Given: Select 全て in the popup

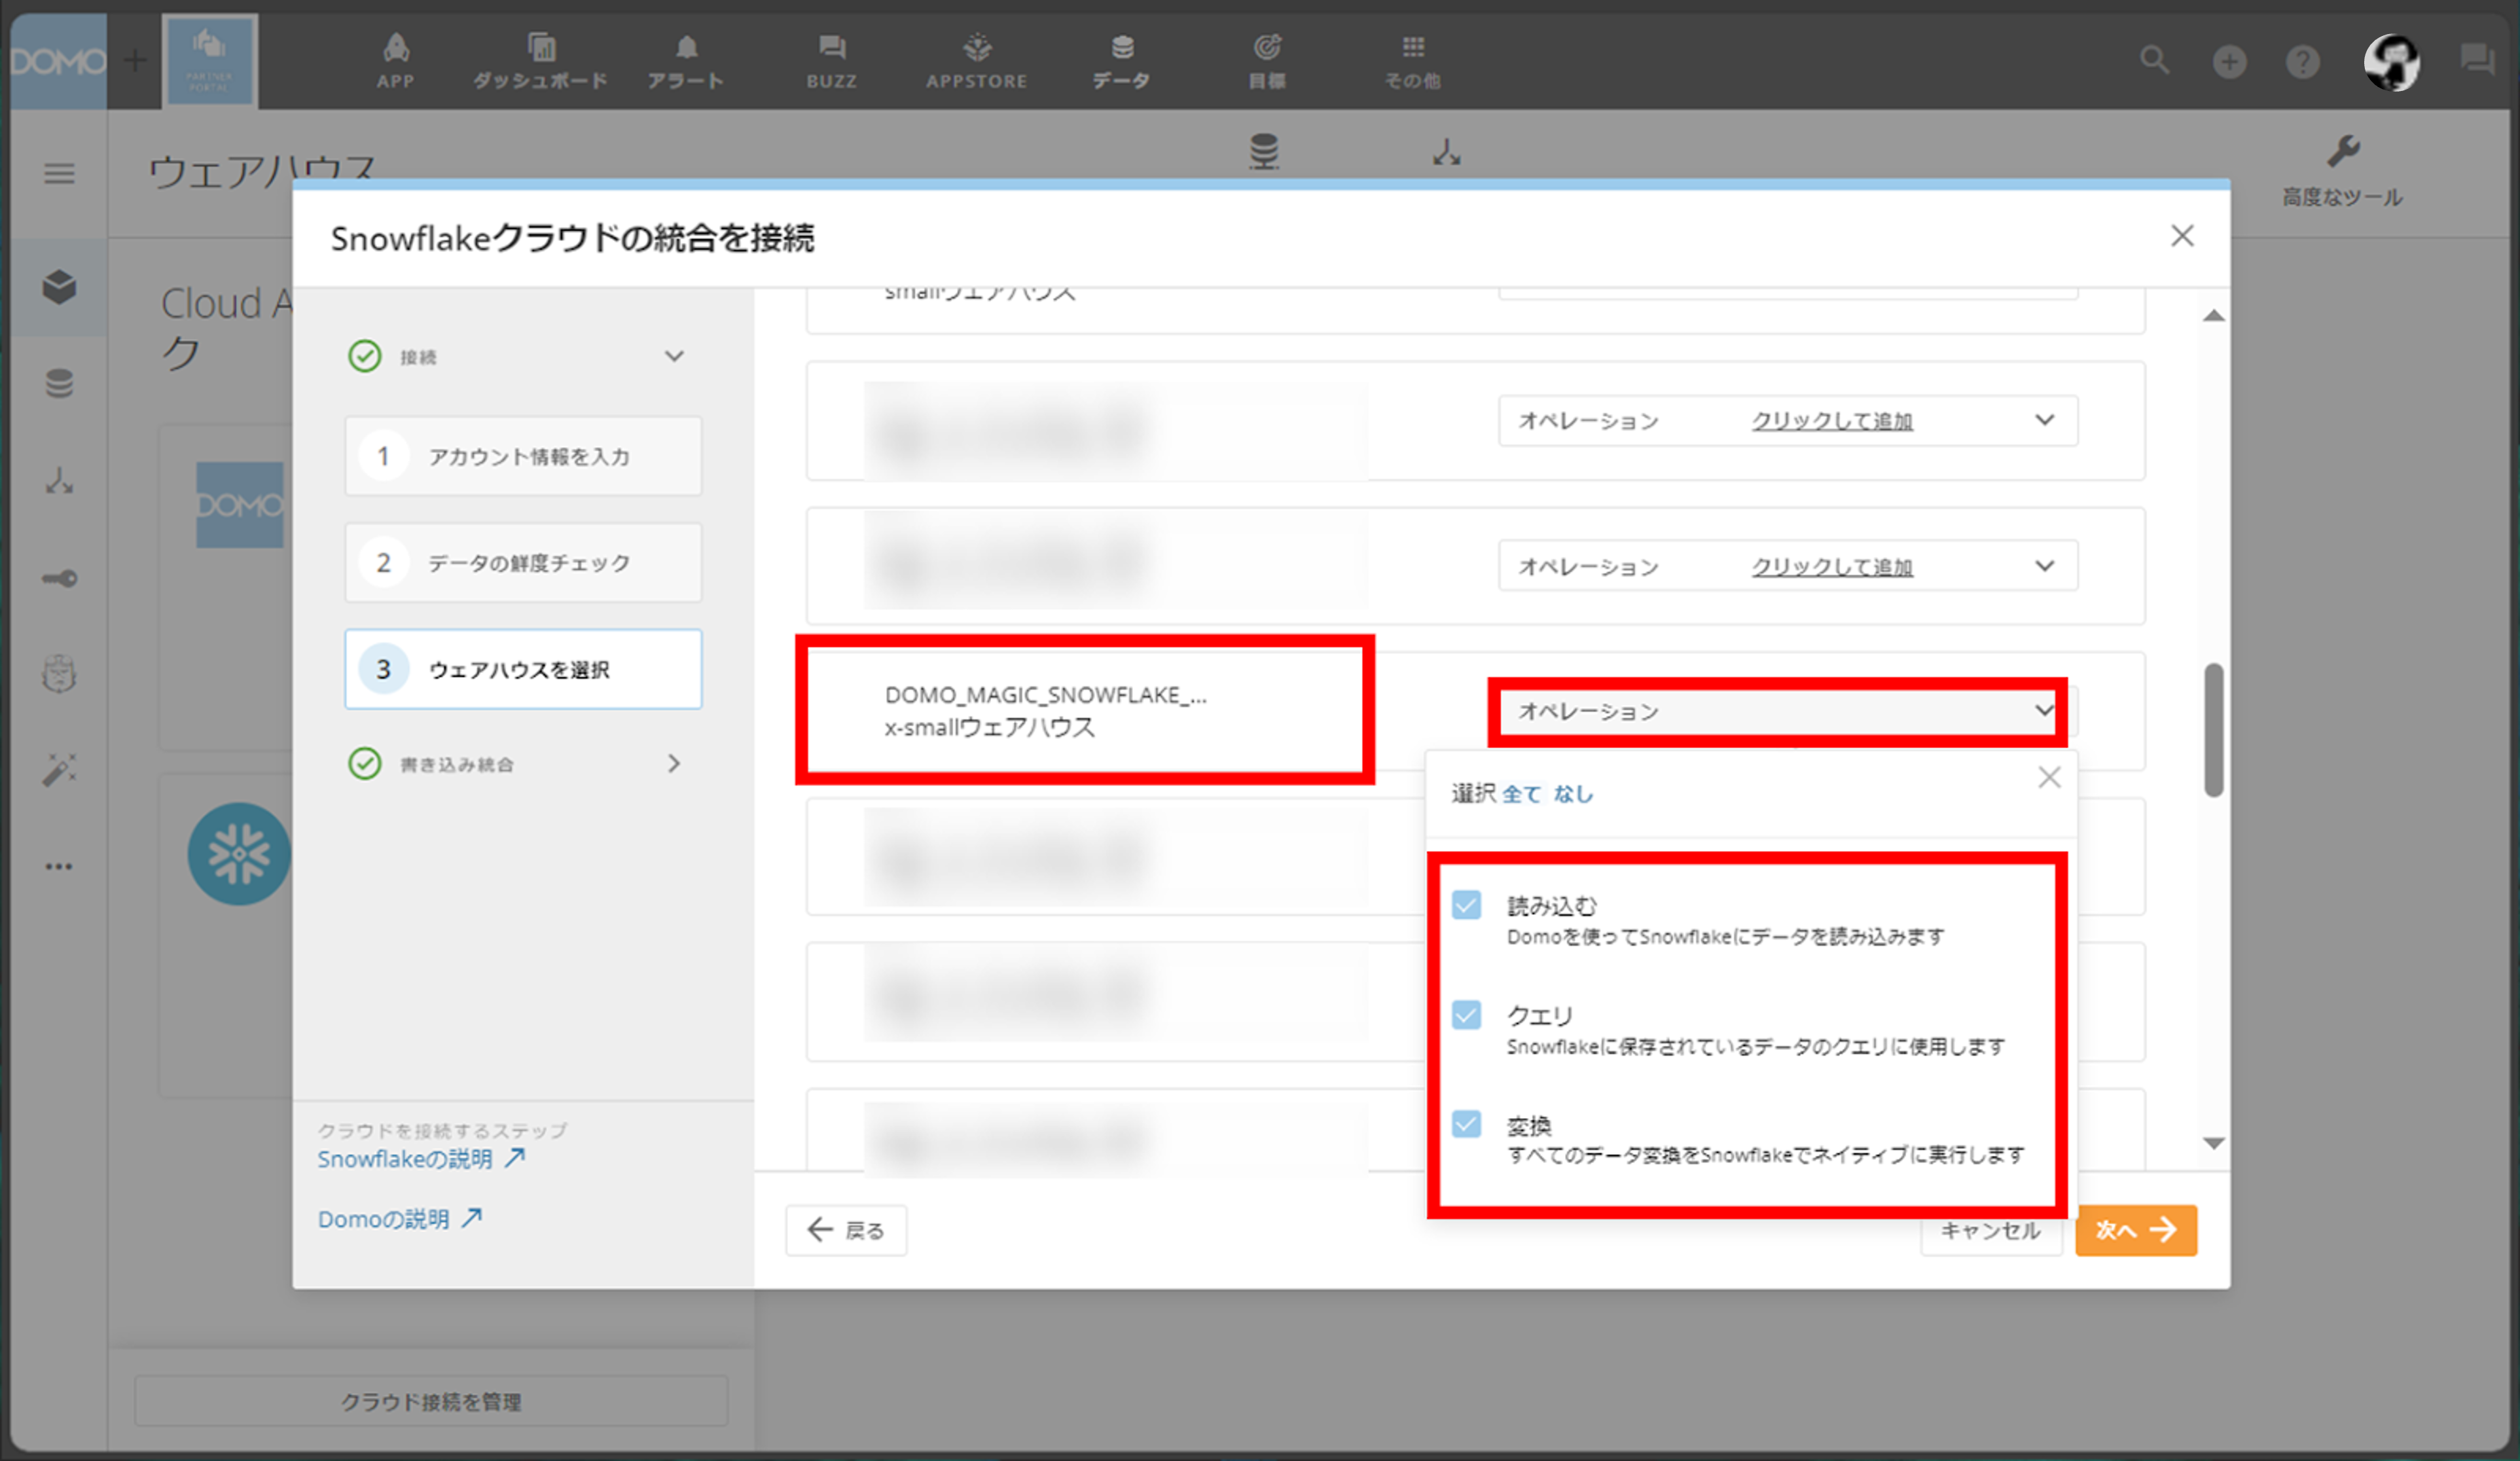Looking at the screenshot, I should (1521, 794).
